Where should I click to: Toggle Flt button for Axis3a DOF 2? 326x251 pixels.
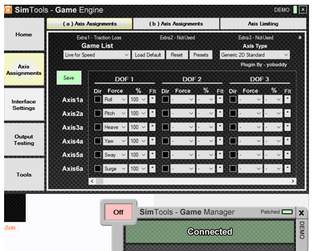(x=220, y=127)
